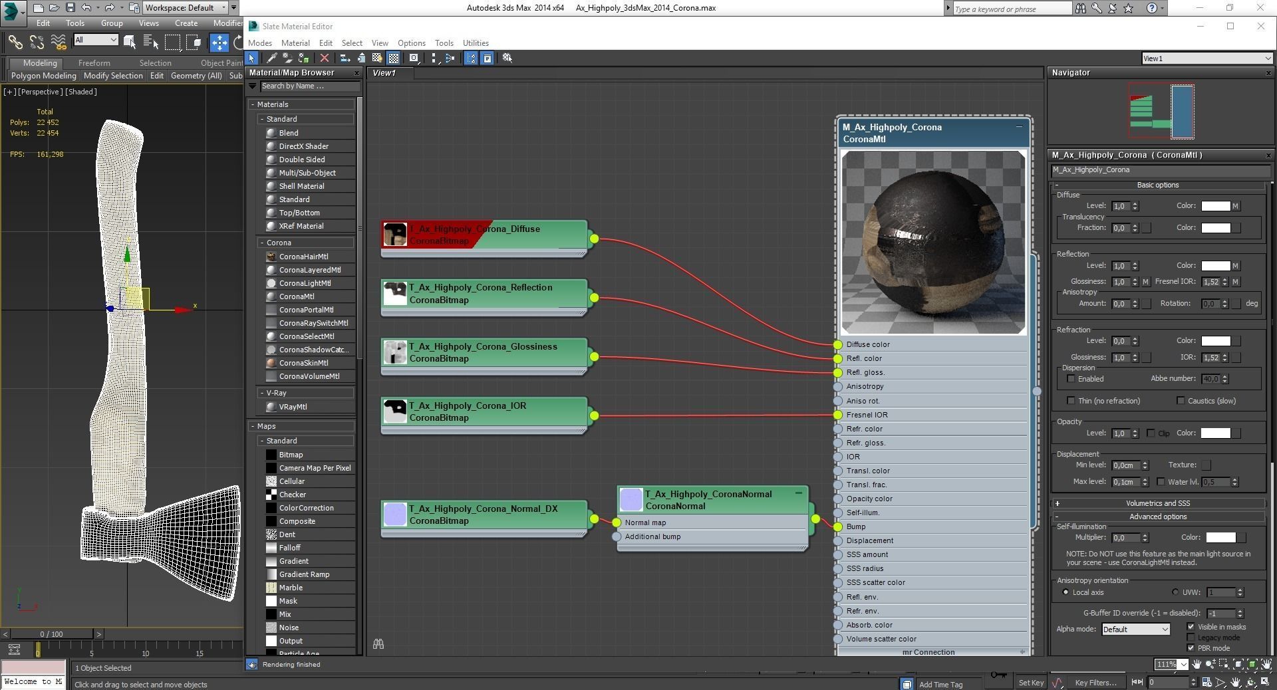1277x690 pixels.
Task: Expand Volumetrics and SSS rollout
Action: point(1158,503)
